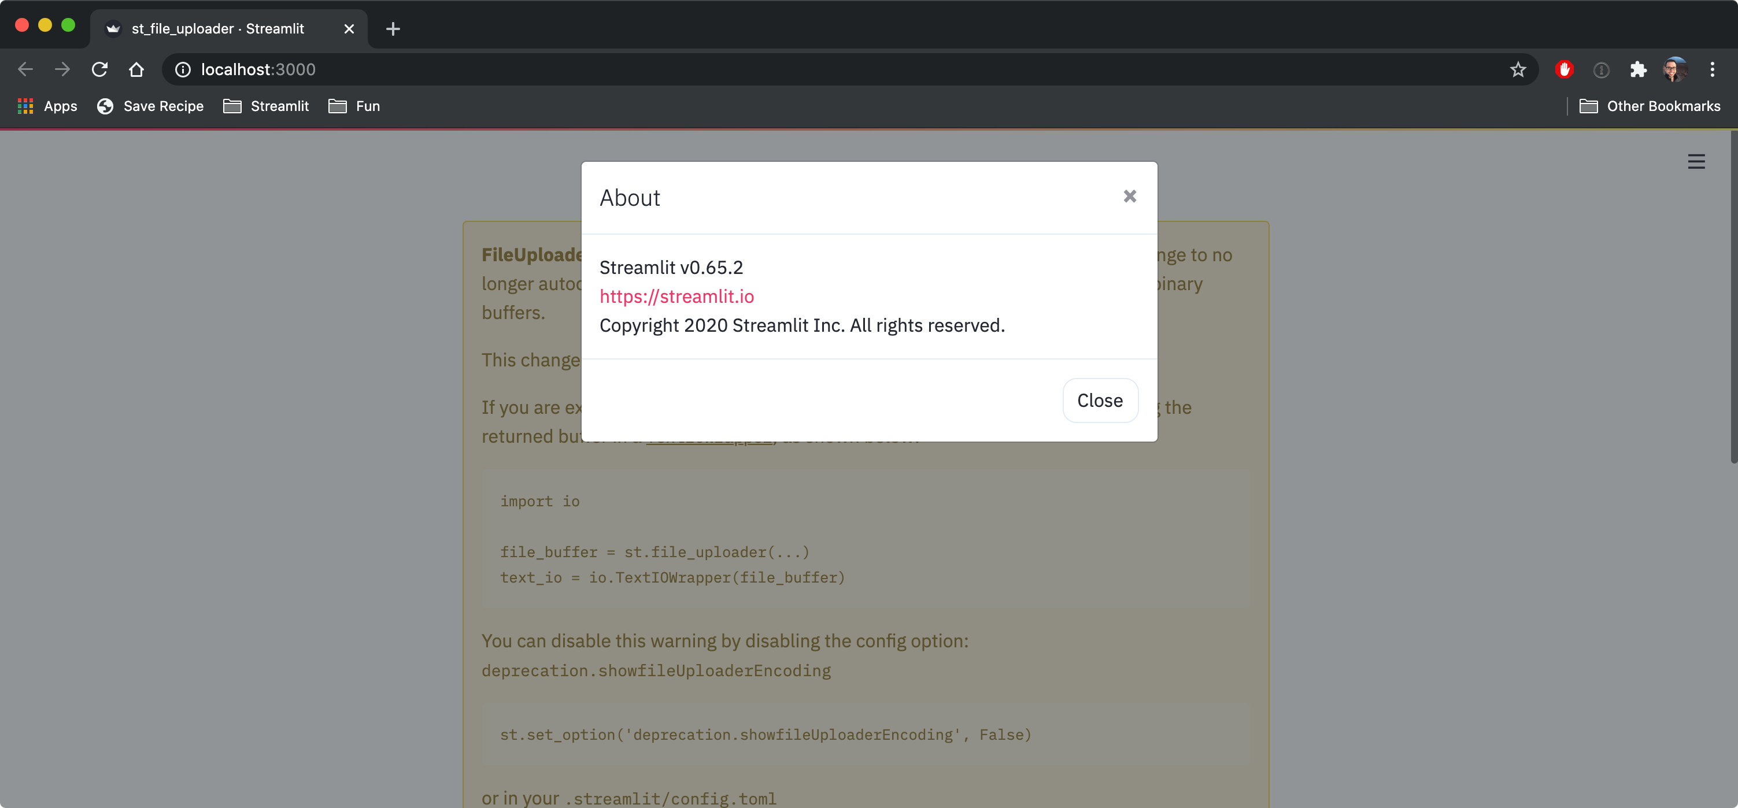Open the Other Bookmarks folder
This screenshot has width=1738, height=808.
pyautogui.click(x=1650, y=106)
